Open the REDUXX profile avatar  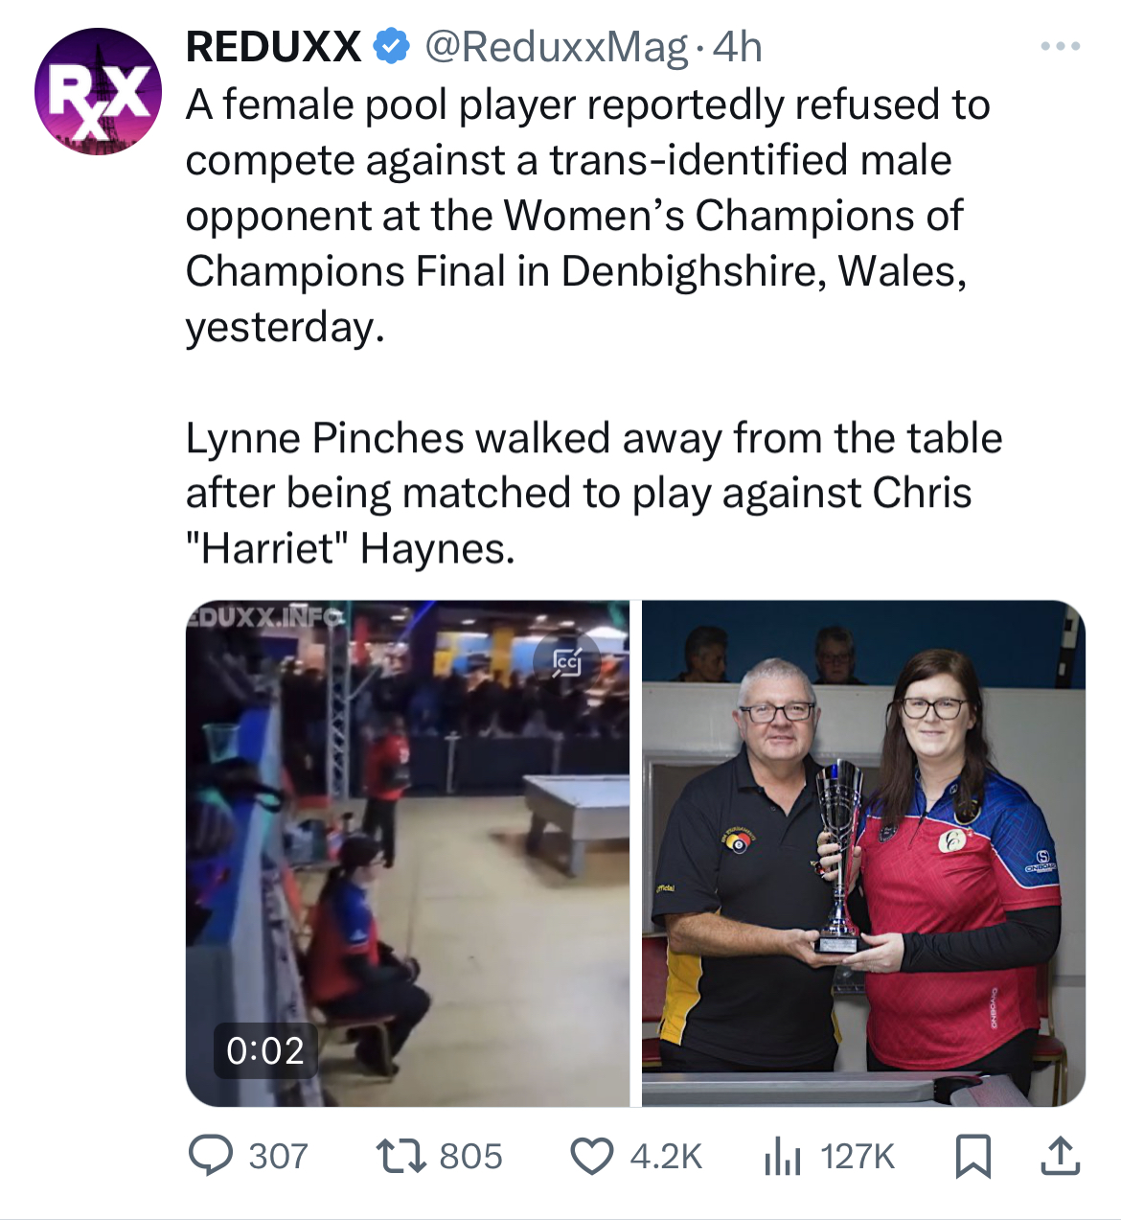tap(98, 92)
